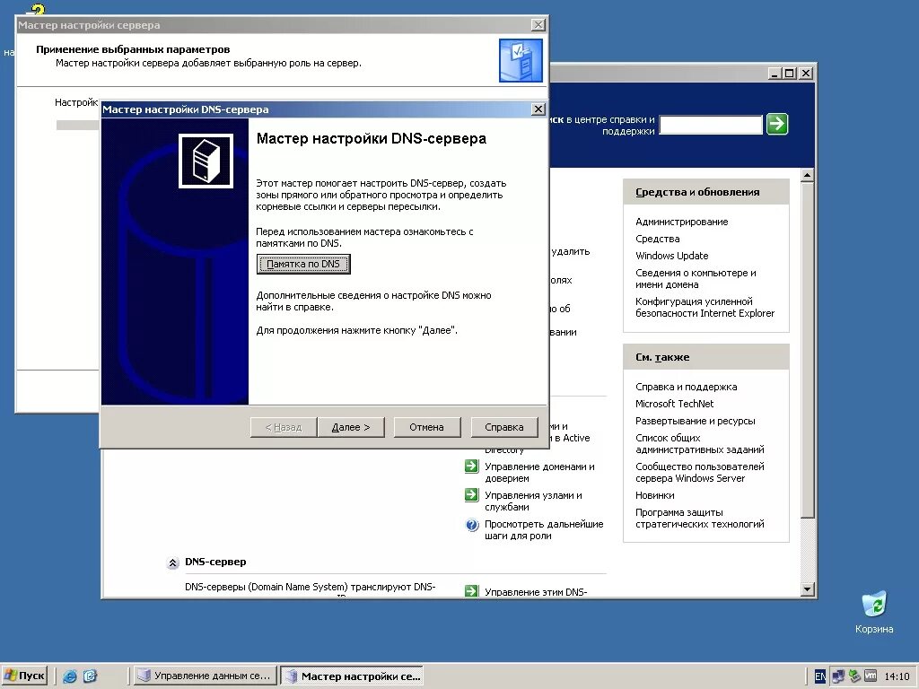The height and width of the screenshot is (689, 919).
Task: Open the Пуск start menu
Action: 24,676
